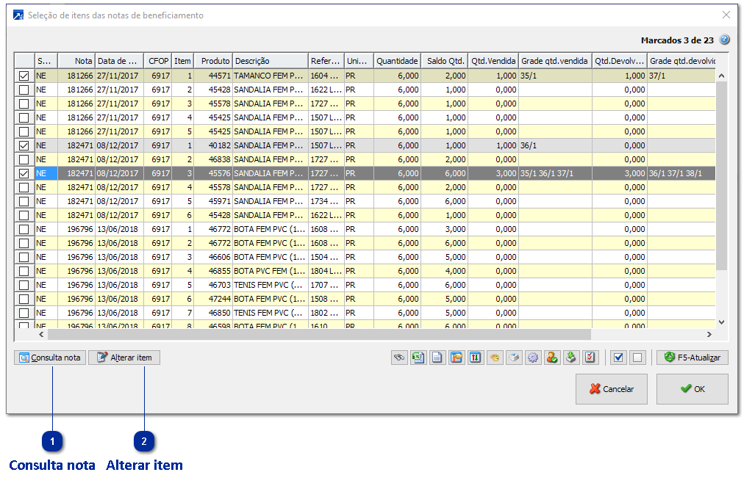Screen dimensions: 755x486
Task: Click the gear settings icon in toolbar
Action: coord(533,358)
